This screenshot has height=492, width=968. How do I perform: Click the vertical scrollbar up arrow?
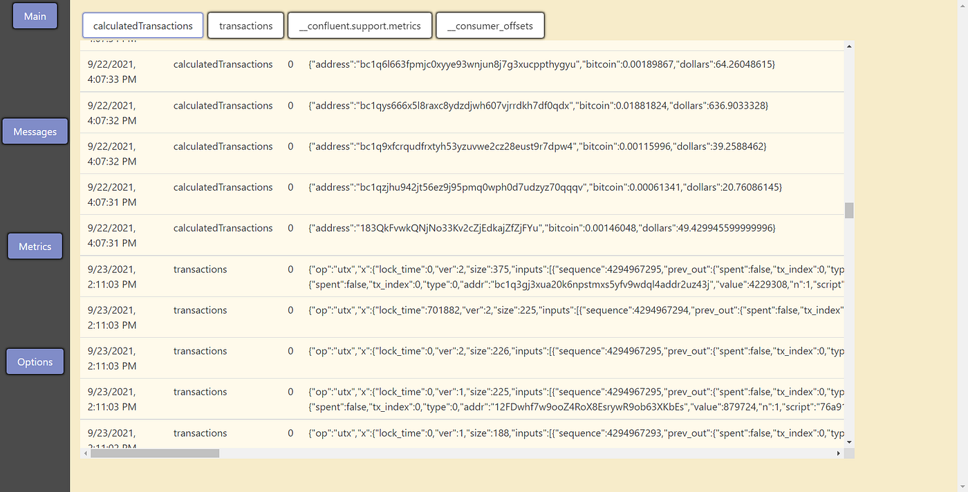coord(848,46)
